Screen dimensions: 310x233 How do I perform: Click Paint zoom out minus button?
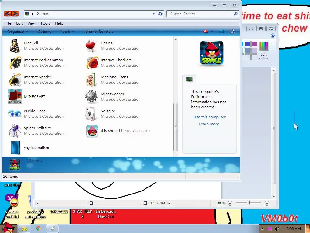click(x=230, y=203)
